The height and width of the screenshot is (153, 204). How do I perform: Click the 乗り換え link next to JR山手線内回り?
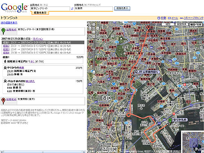point(30,81)
